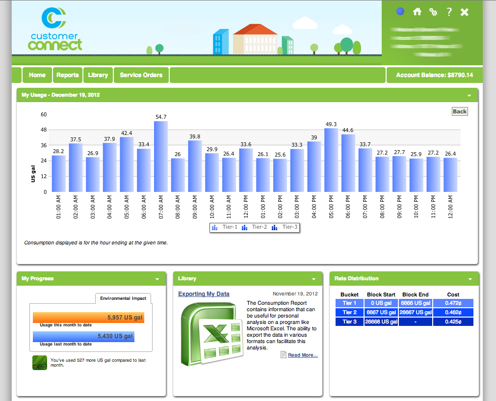Toggle Tier-1 series in chart legend
496x401 pixels.
pyautogui.click(x=225, y=227)
